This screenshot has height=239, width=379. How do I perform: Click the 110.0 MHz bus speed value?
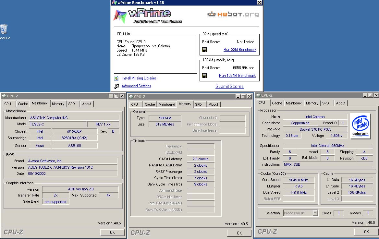click(x=299, y=193)
